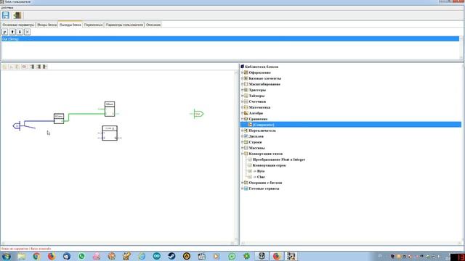Image resolution: width=465 pixels, height=261 pixels.
Task: Click the green gear taskbar icon
Action: click(246, 256)
